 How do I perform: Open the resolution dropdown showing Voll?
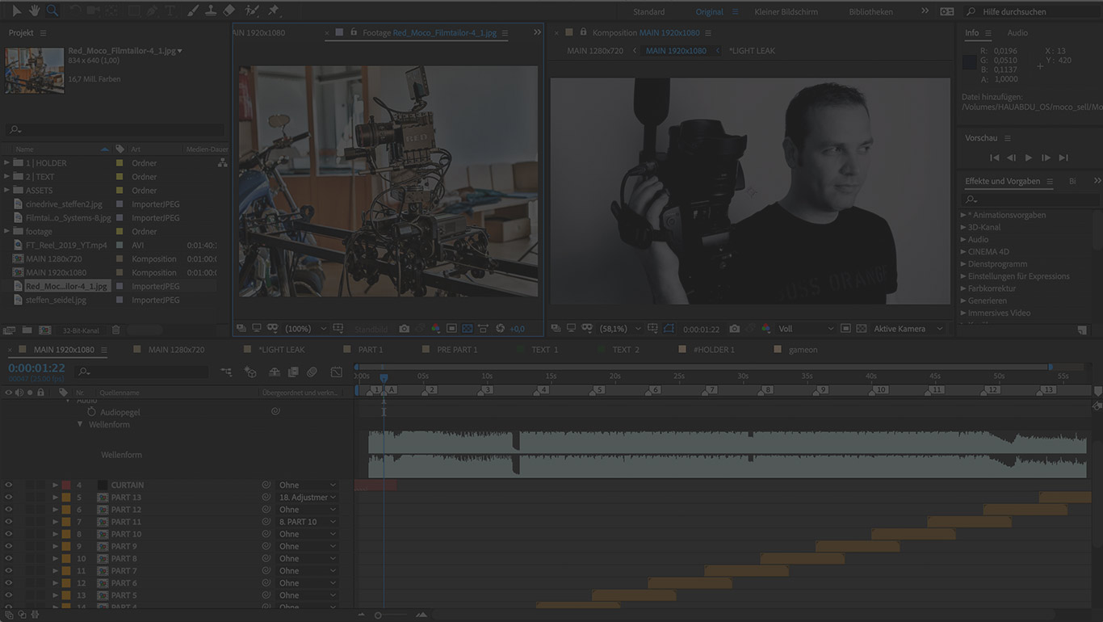tap(805, 329)
